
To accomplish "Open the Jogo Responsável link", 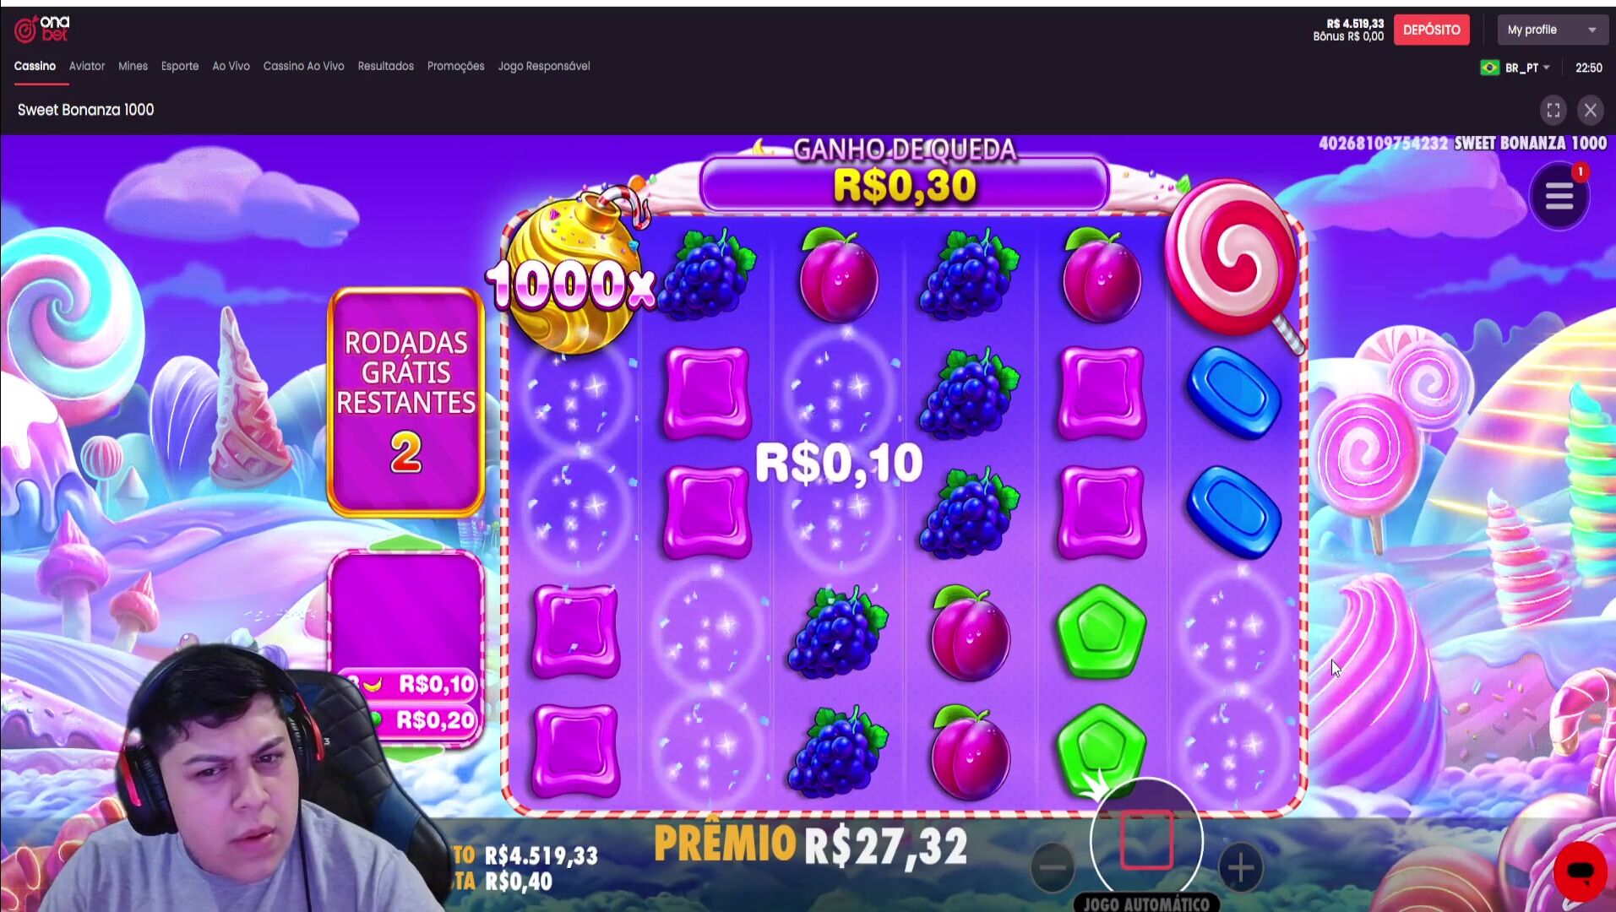I will (544, 66).
